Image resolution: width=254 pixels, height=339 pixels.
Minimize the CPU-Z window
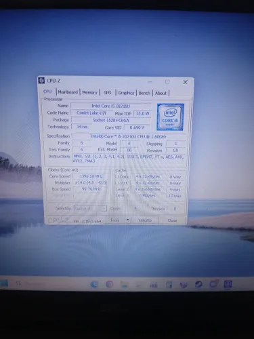[x=150, y=81]
